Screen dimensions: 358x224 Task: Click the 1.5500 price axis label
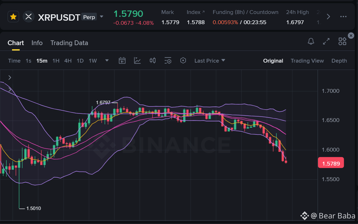[330, 179]
